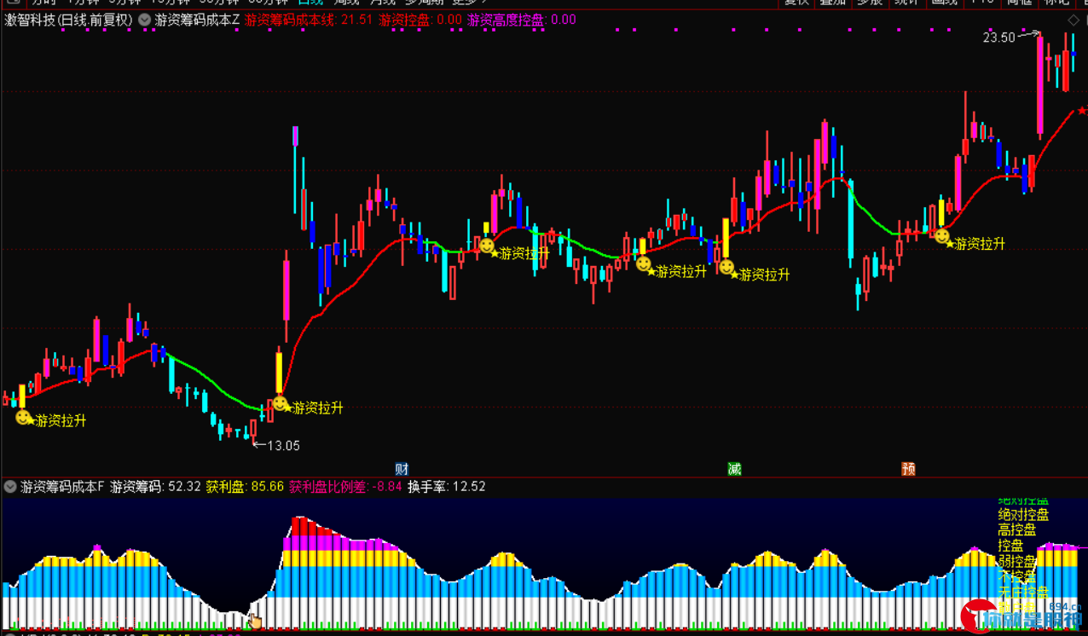The width and height of the screenshot is (1088, 636).
Task: Click the 激智科技(日线,前复权) chart title
Action: click(x=68, y=20)
